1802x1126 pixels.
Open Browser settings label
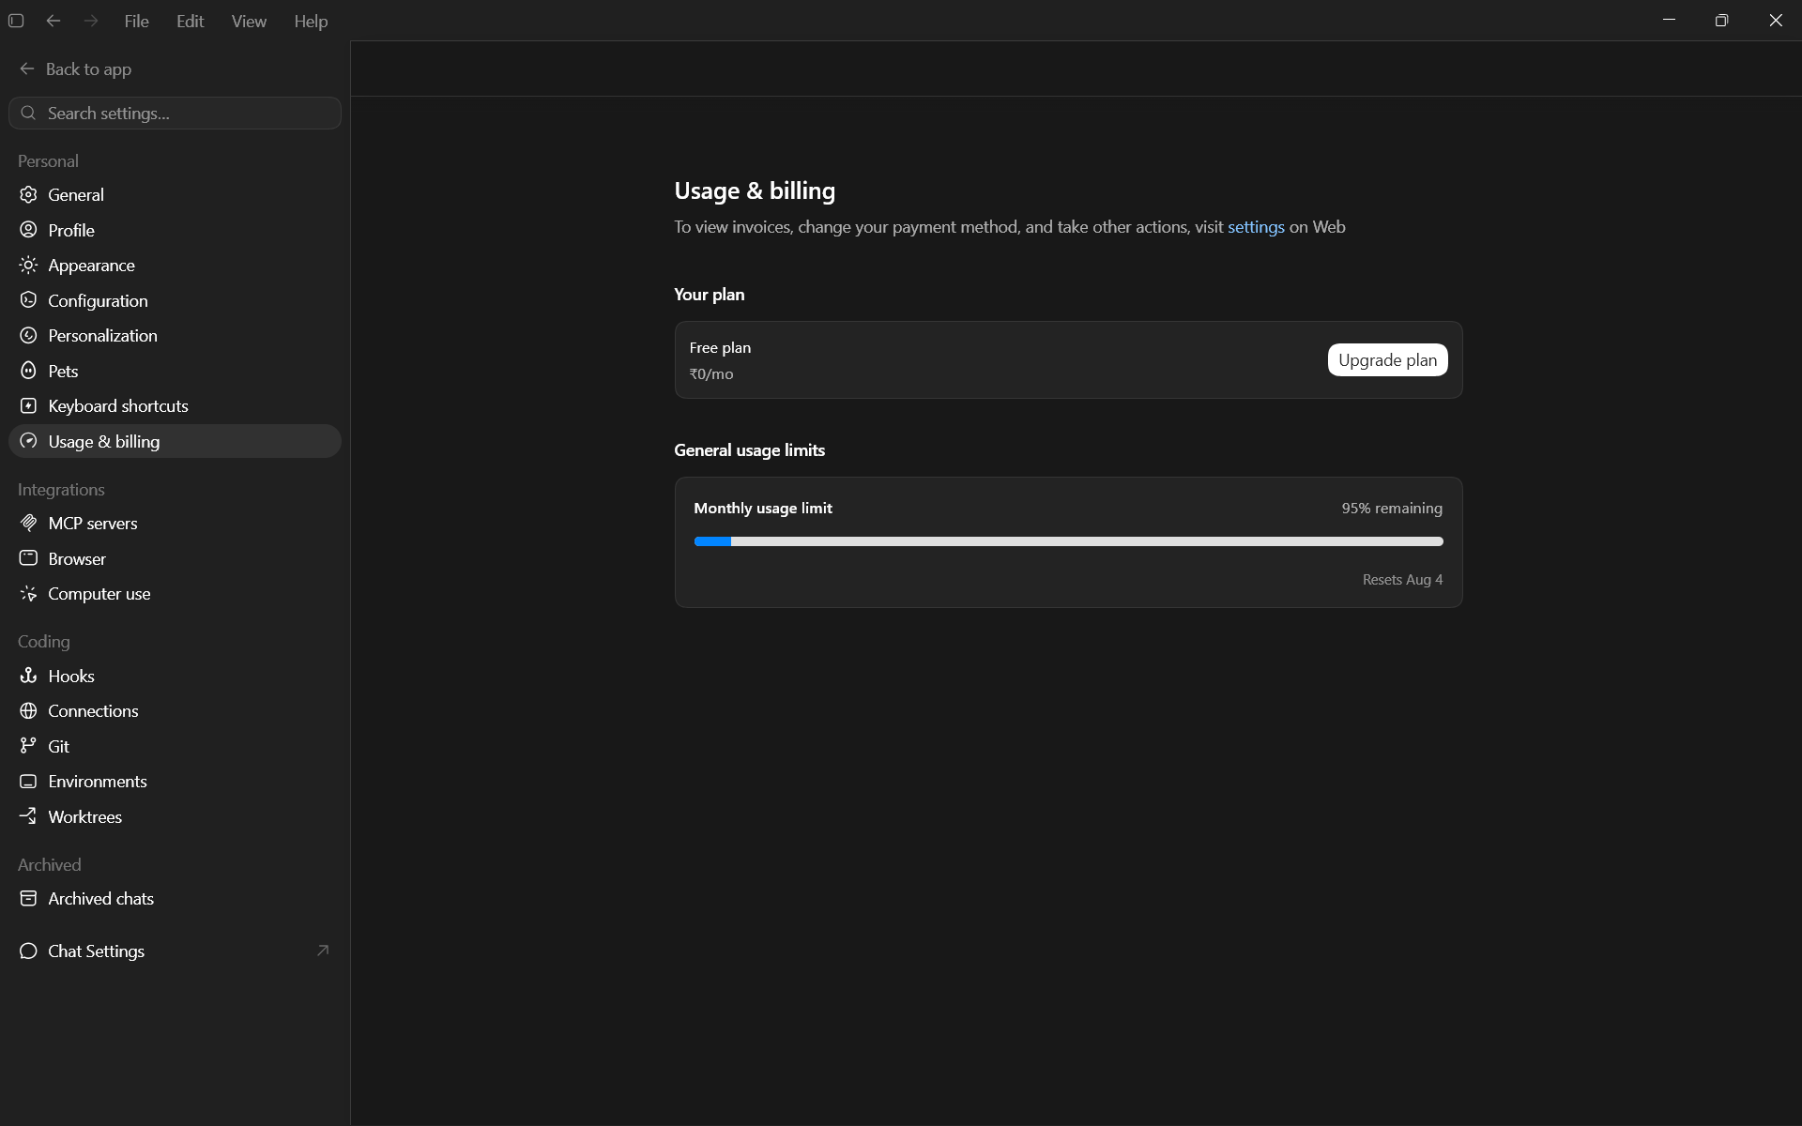pos(77,558)
